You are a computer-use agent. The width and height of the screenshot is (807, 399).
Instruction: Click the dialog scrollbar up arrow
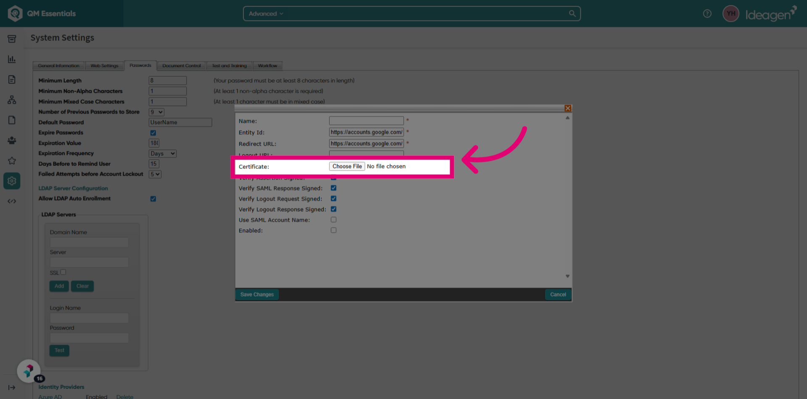click(x=567, y=118)
